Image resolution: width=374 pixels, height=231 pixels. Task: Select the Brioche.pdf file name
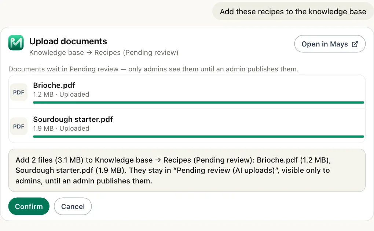[x=54, y=85]
